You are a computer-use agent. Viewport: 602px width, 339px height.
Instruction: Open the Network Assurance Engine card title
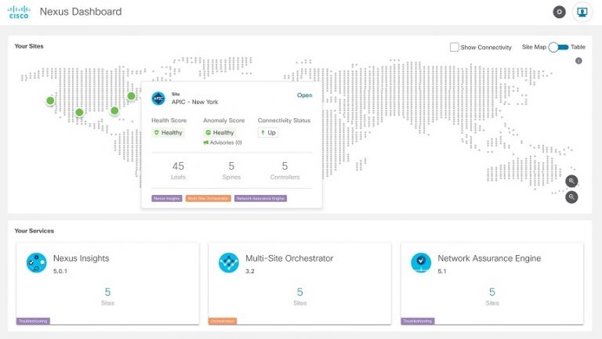489,258
